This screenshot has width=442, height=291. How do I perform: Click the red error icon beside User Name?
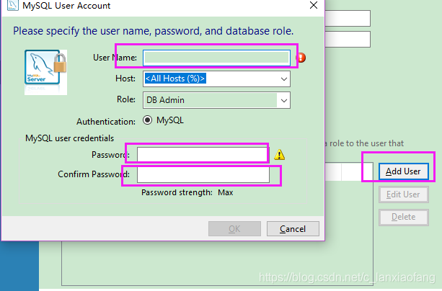tap(301, 58)
